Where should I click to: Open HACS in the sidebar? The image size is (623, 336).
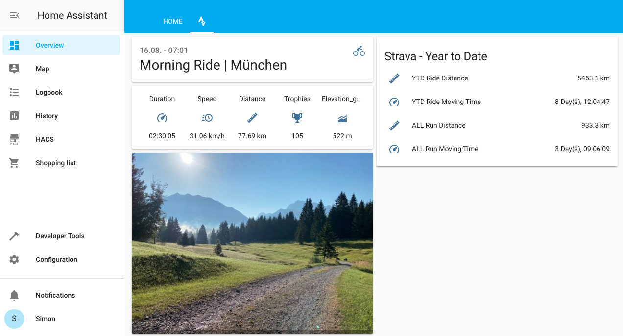coord(61,139)
